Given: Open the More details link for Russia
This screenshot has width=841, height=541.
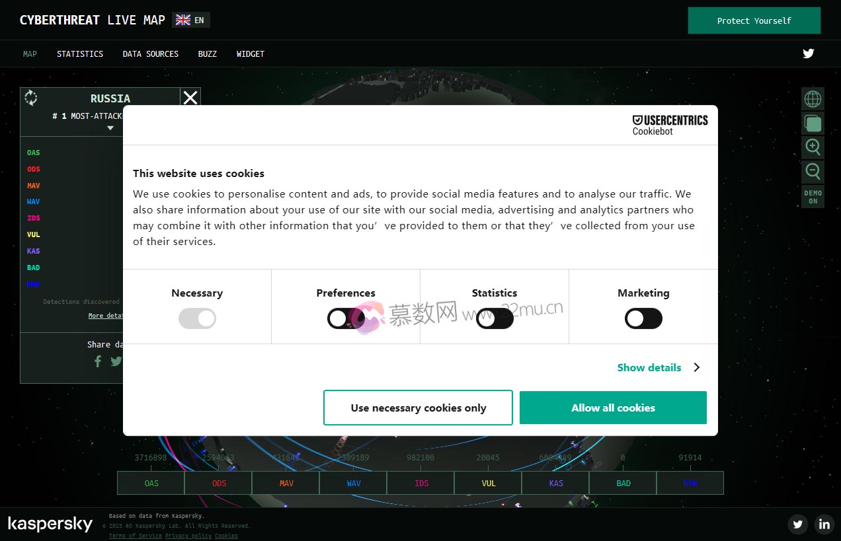Looking at the screenshot, I should (107, 315).
